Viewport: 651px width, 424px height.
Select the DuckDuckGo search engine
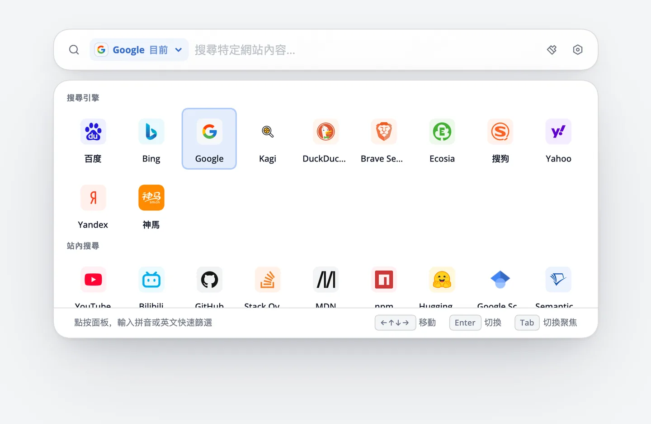(x=325, y=139)
